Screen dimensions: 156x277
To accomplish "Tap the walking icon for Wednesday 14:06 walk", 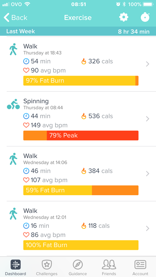I will coord(13,159).
